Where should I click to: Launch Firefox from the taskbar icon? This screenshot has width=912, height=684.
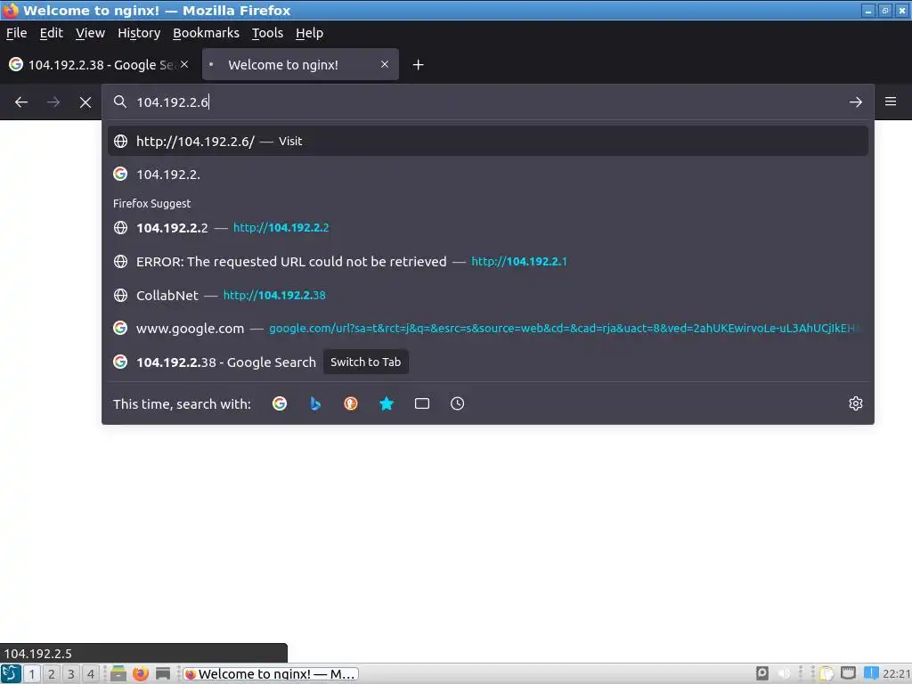click(140, 673)
